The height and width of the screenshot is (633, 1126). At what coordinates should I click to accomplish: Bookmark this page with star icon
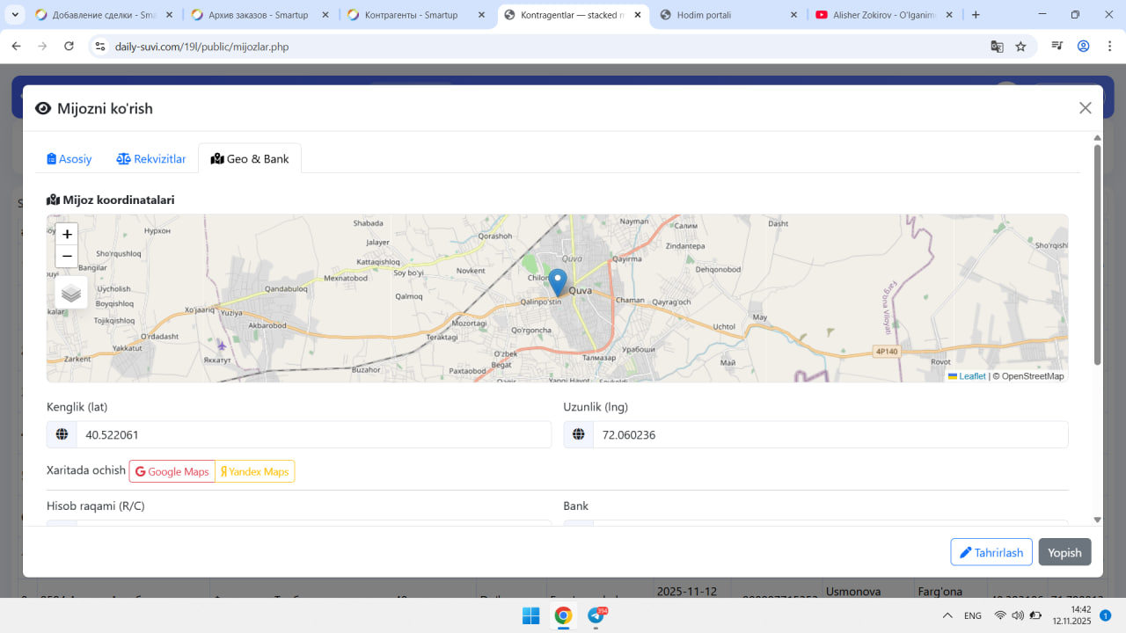tap(1020, 47)
